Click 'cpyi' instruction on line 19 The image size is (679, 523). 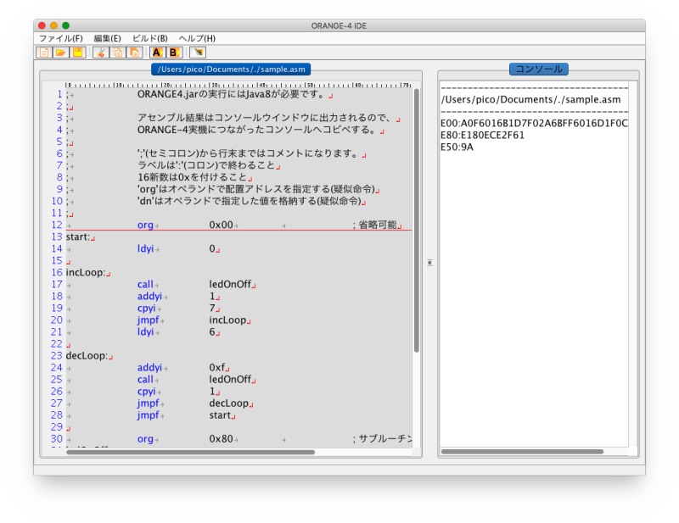(x=146, y=309)
